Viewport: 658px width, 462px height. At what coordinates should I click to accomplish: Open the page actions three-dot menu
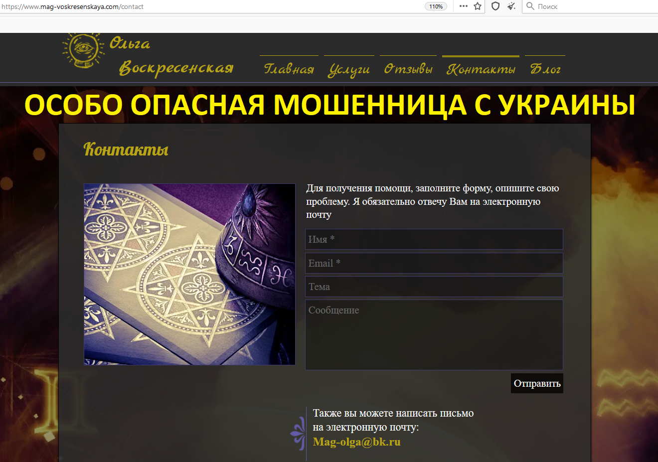[464, 6]
